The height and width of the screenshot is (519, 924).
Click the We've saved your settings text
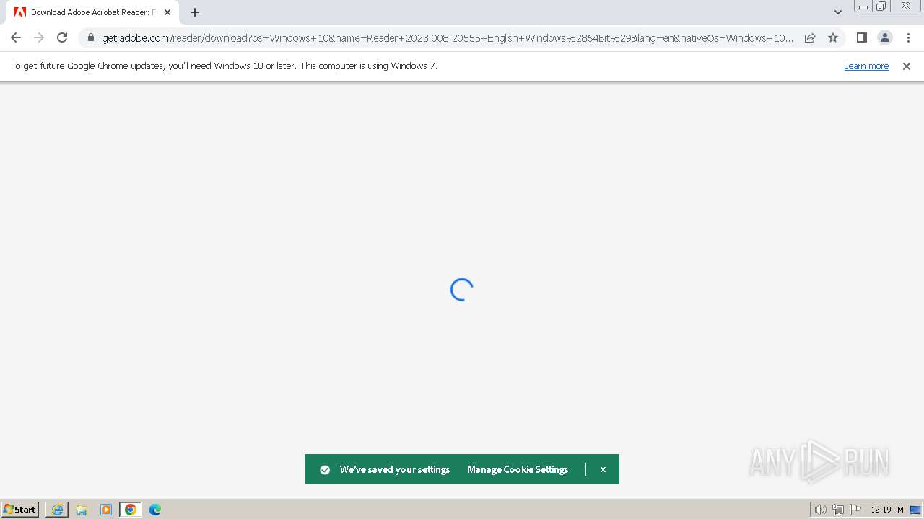coord(395,469)
